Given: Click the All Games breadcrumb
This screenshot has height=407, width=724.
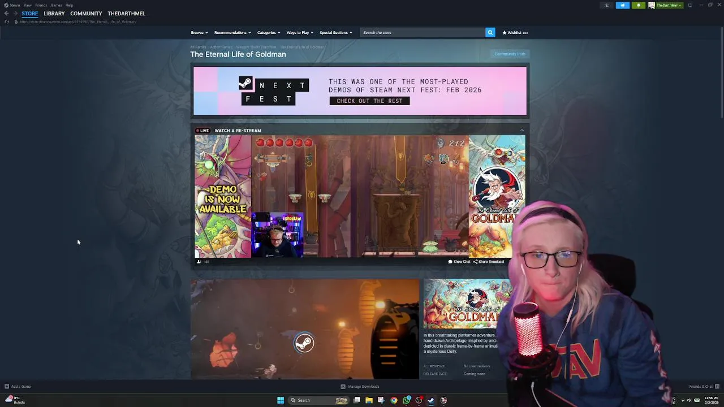Looking at the screenshot, I should click(198, 47).
